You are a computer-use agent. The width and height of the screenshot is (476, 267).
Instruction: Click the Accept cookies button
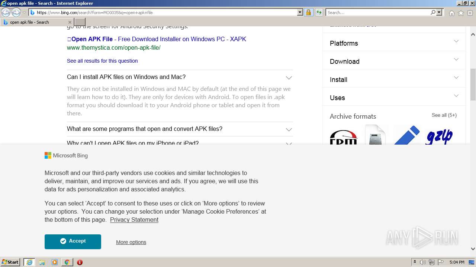(x=73, y=242)
